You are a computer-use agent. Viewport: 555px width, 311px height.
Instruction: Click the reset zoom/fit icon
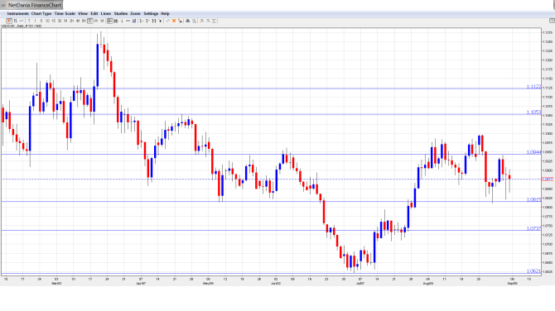(215, 21)
